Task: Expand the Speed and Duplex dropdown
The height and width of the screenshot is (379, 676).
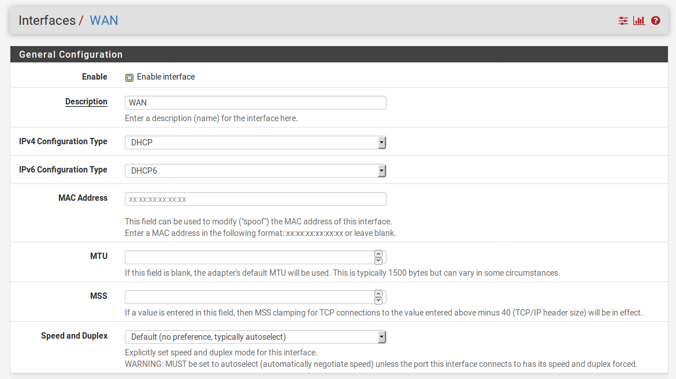Action: pyautogui.click(x=255, y=337)
